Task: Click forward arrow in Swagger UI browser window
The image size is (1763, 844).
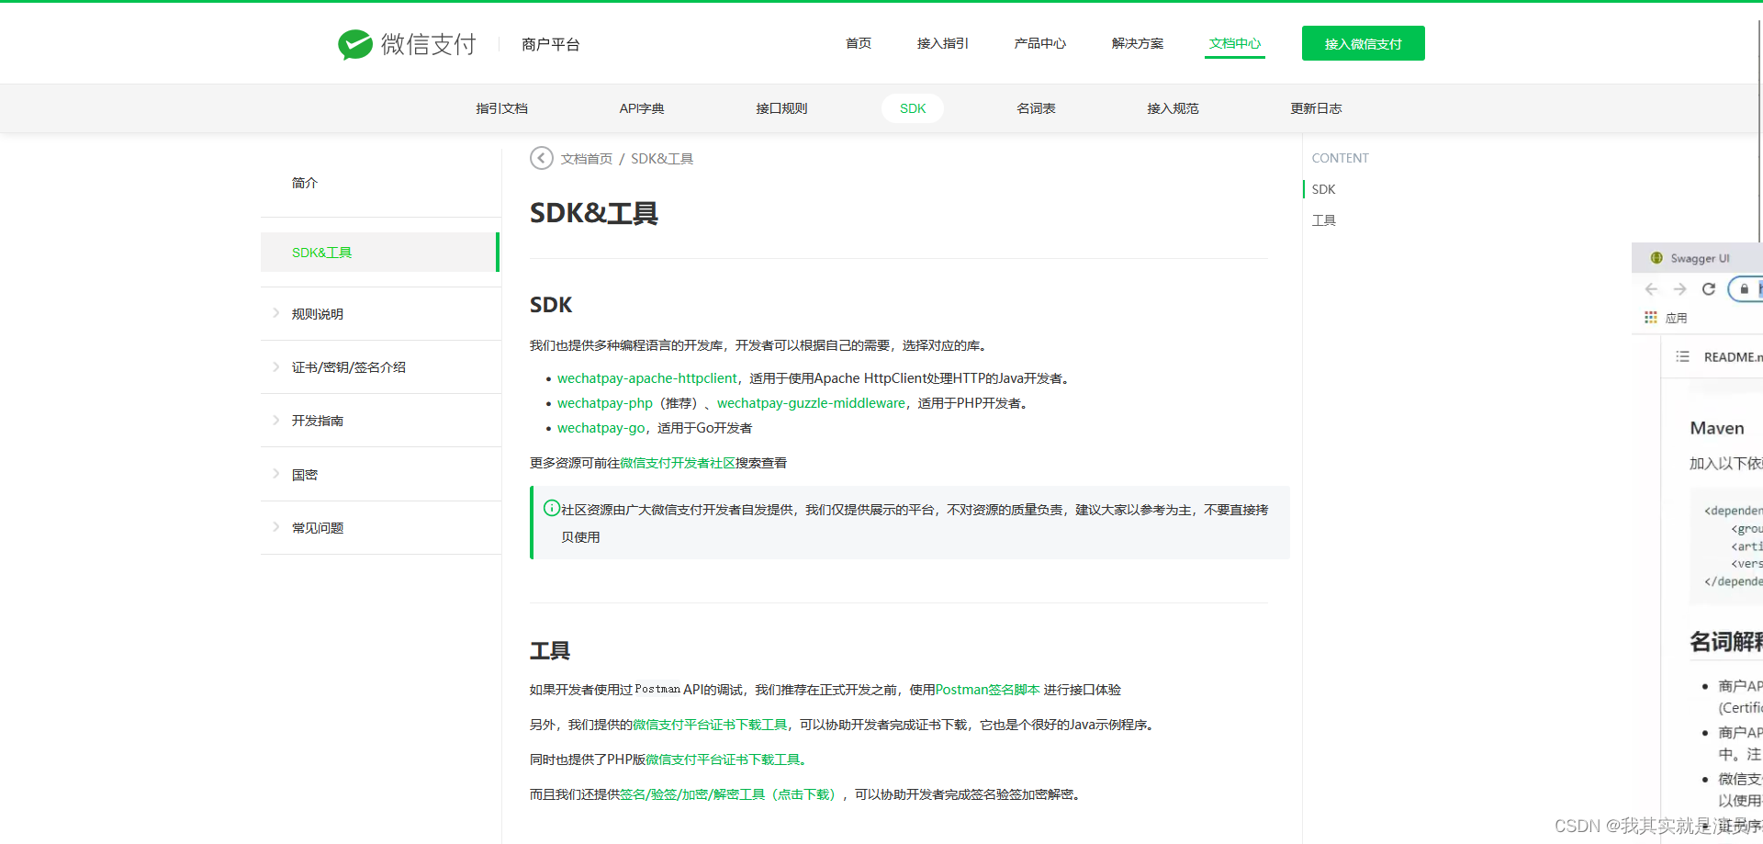Action: [x=1679, y=289]
